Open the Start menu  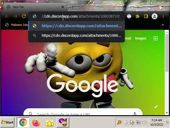click(7, 122)
